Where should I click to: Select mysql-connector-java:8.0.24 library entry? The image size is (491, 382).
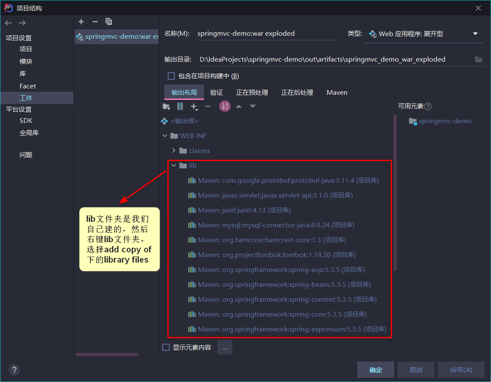(271, 225)
